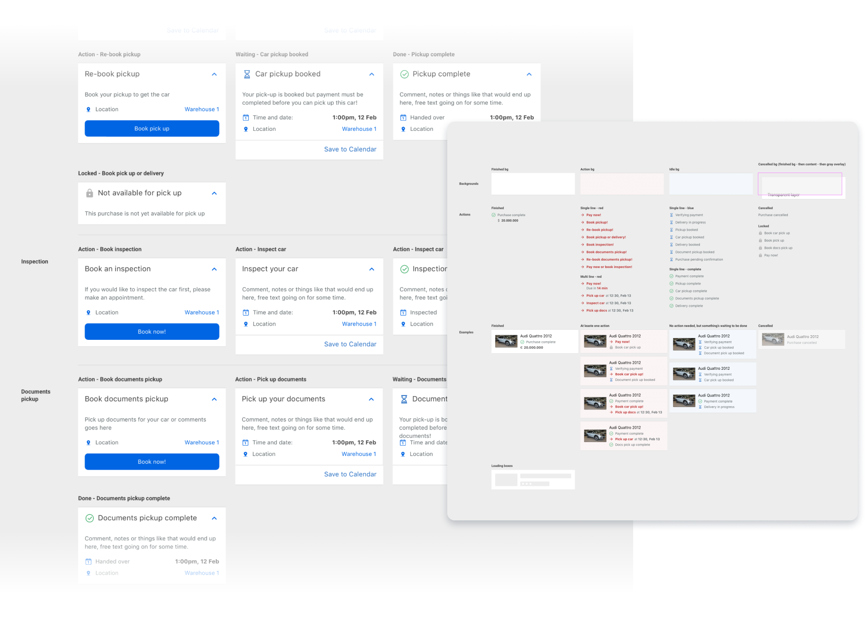Click calendar icon in Pick up your documents card
The image size is (866, 618).
click(x=245, y=443)
